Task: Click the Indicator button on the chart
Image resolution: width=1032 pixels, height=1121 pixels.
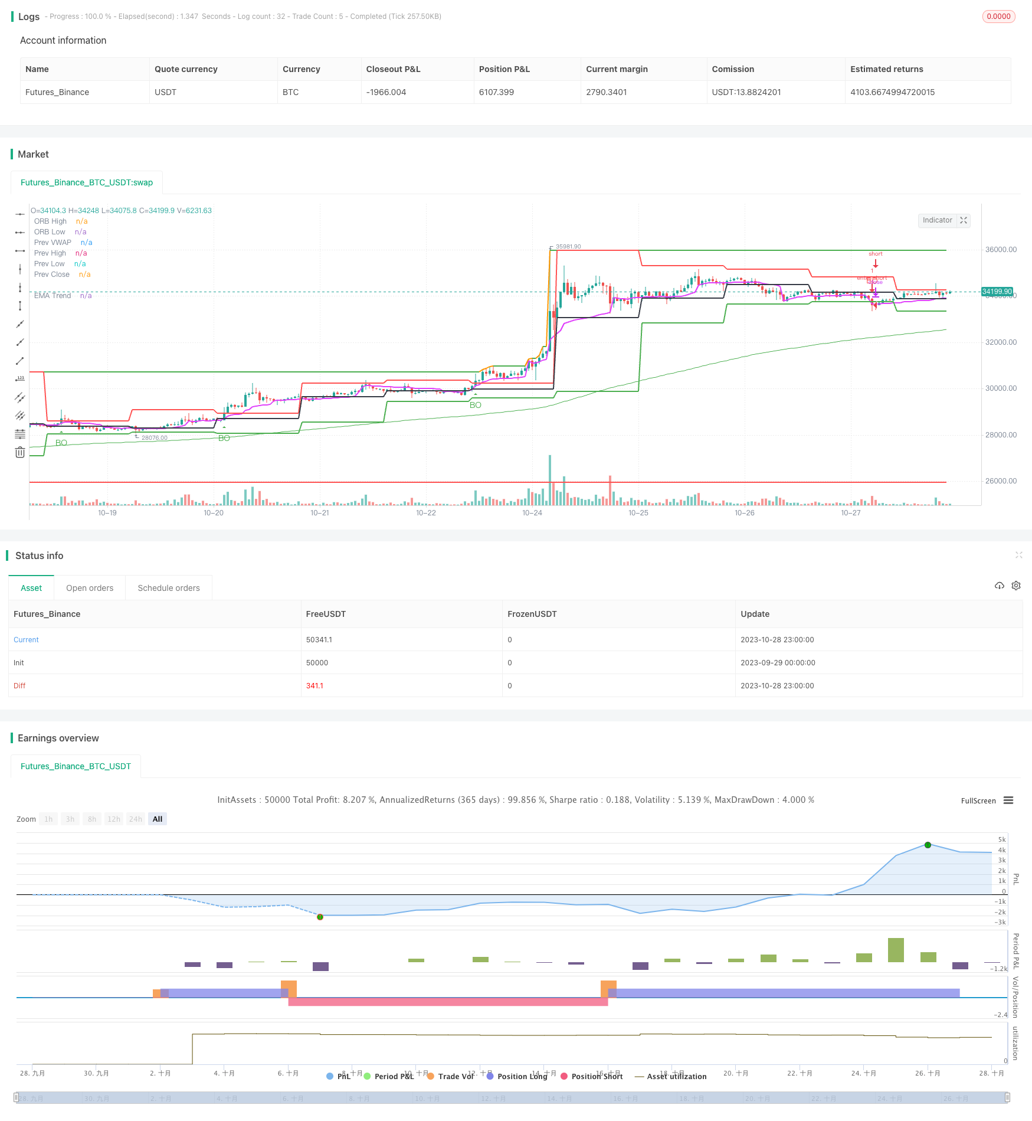Action: [937, 220]
